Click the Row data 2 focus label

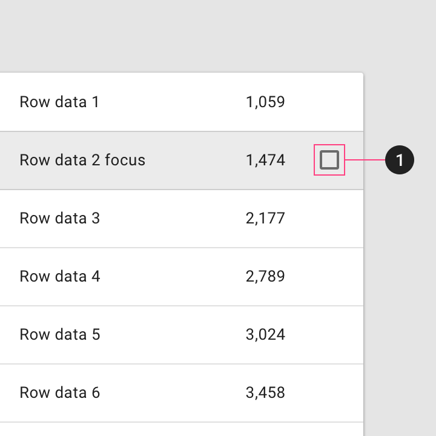(x=82, y=160)
